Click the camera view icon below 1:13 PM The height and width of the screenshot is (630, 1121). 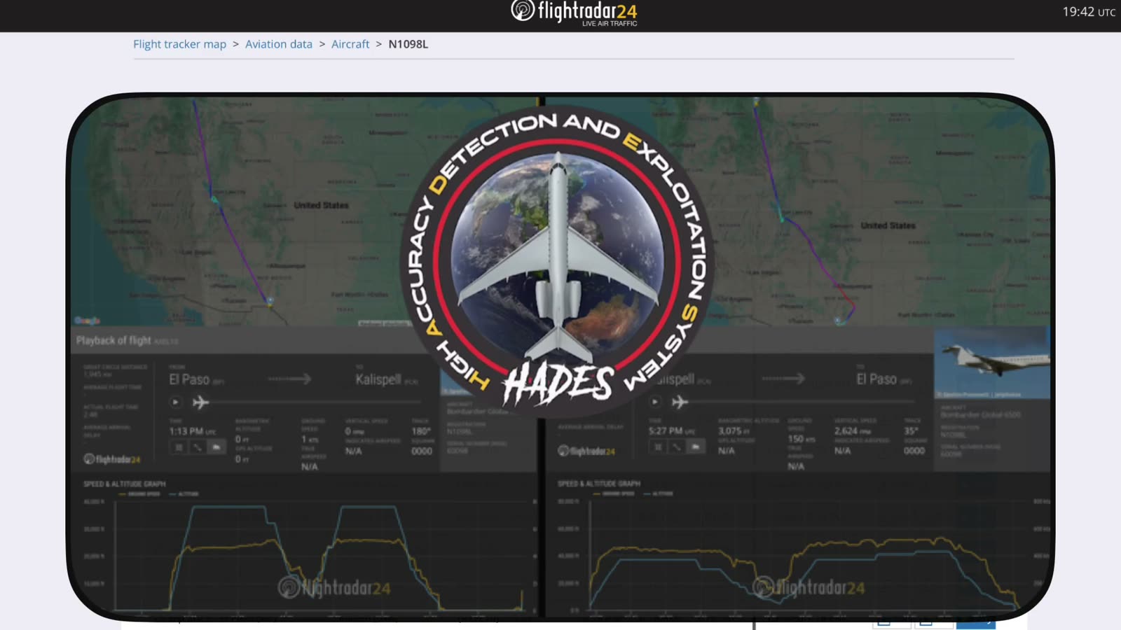[x=216, y=447]
